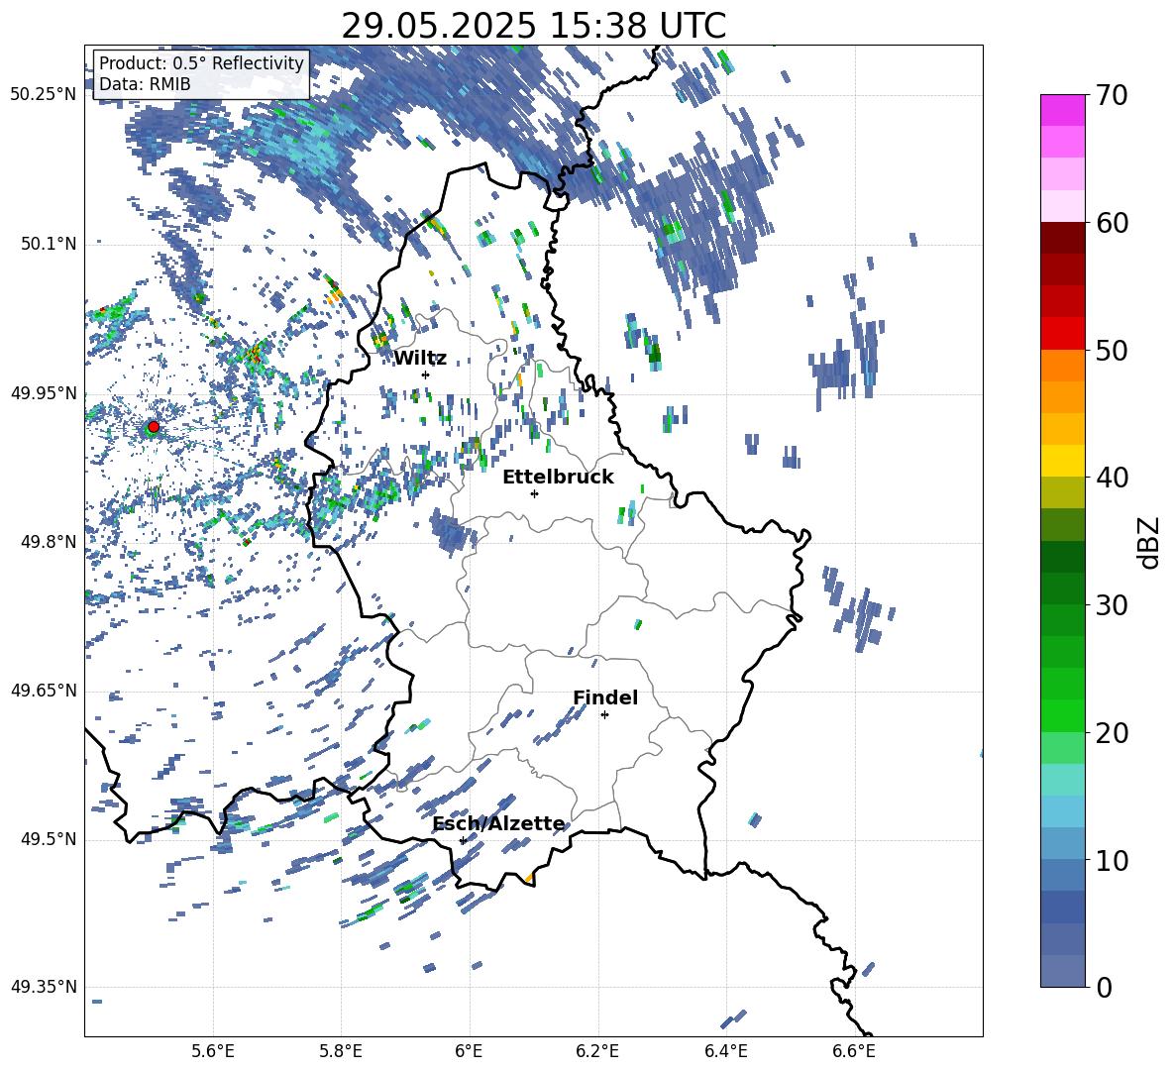This screenshot has height=1071, width=1173.
Task: Click the 'Product: 0.5° Reflectivity' text
Action: (201, 62)
